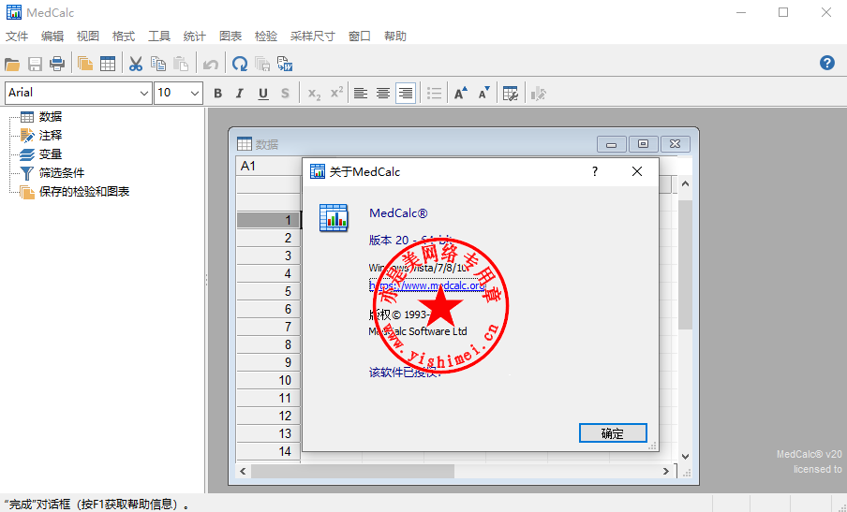Image resolution: width=847 pixels, height=512 pixels.
Task: Open the 采样尺寸 menu
Action: 313,37
